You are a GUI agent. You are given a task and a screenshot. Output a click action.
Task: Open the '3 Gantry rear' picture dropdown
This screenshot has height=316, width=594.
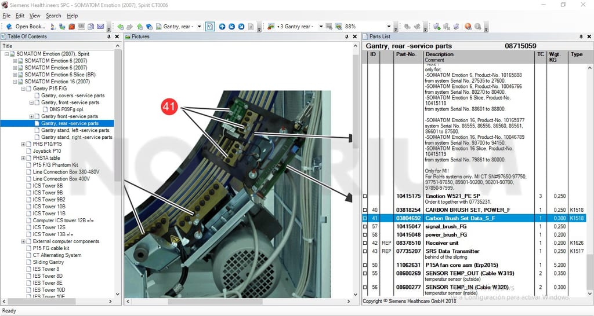point(321,27)
